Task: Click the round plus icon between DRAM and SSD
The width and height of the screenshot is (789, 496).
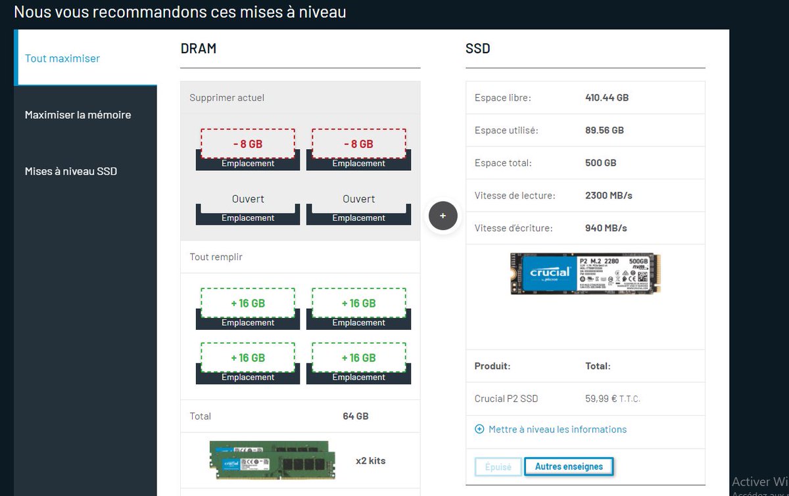Action: tap(442, 215)
